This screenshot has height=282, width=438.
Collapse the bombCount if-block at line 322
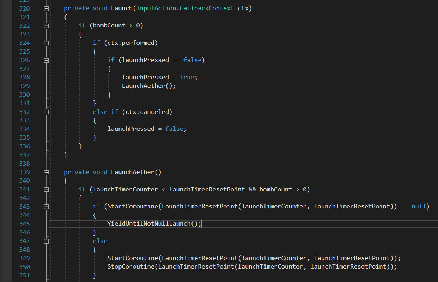pyautogui.click(x=46, y=26)
